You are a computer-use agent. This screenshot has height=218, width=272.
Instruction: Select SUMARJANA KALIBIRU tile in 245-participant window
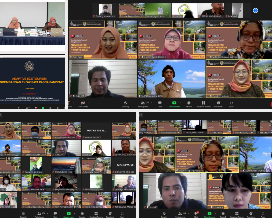tap(171, 78)
